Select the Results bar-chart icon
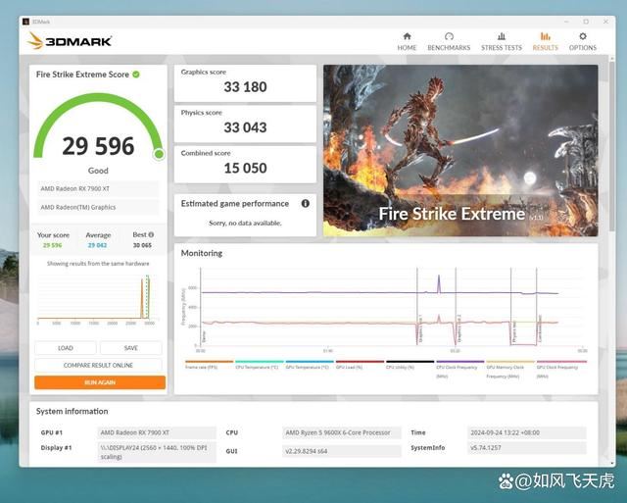The width and height of the screenshot is (627, 503). [x=545, y=36]
